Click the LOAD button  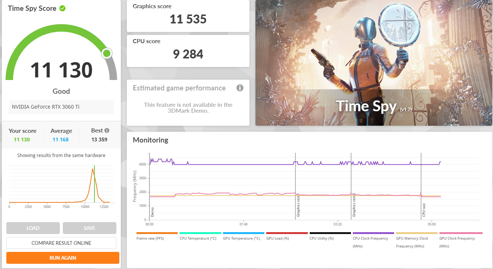pos(33,228)
